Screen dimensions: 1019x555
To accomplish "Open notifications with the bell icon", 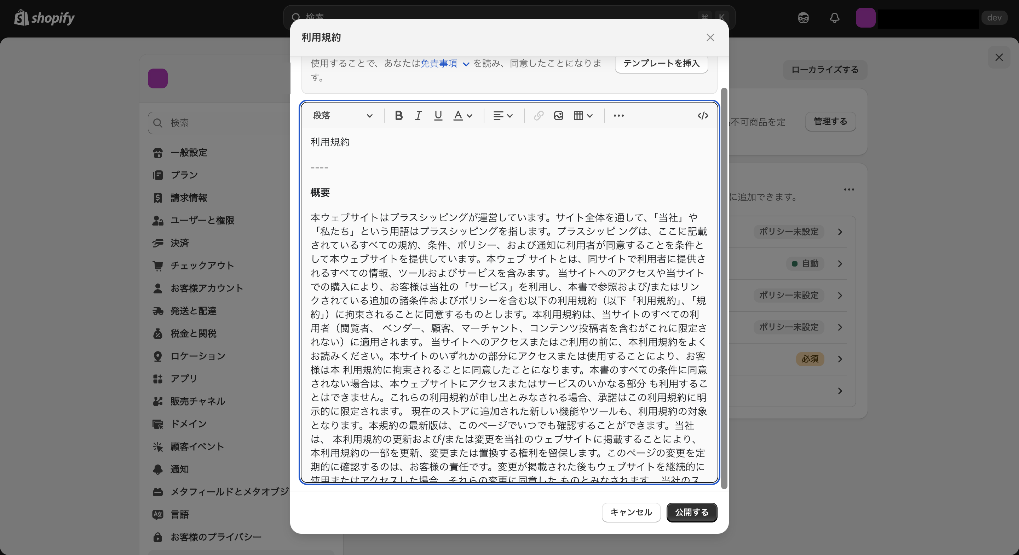I will [x=834, y=18].
